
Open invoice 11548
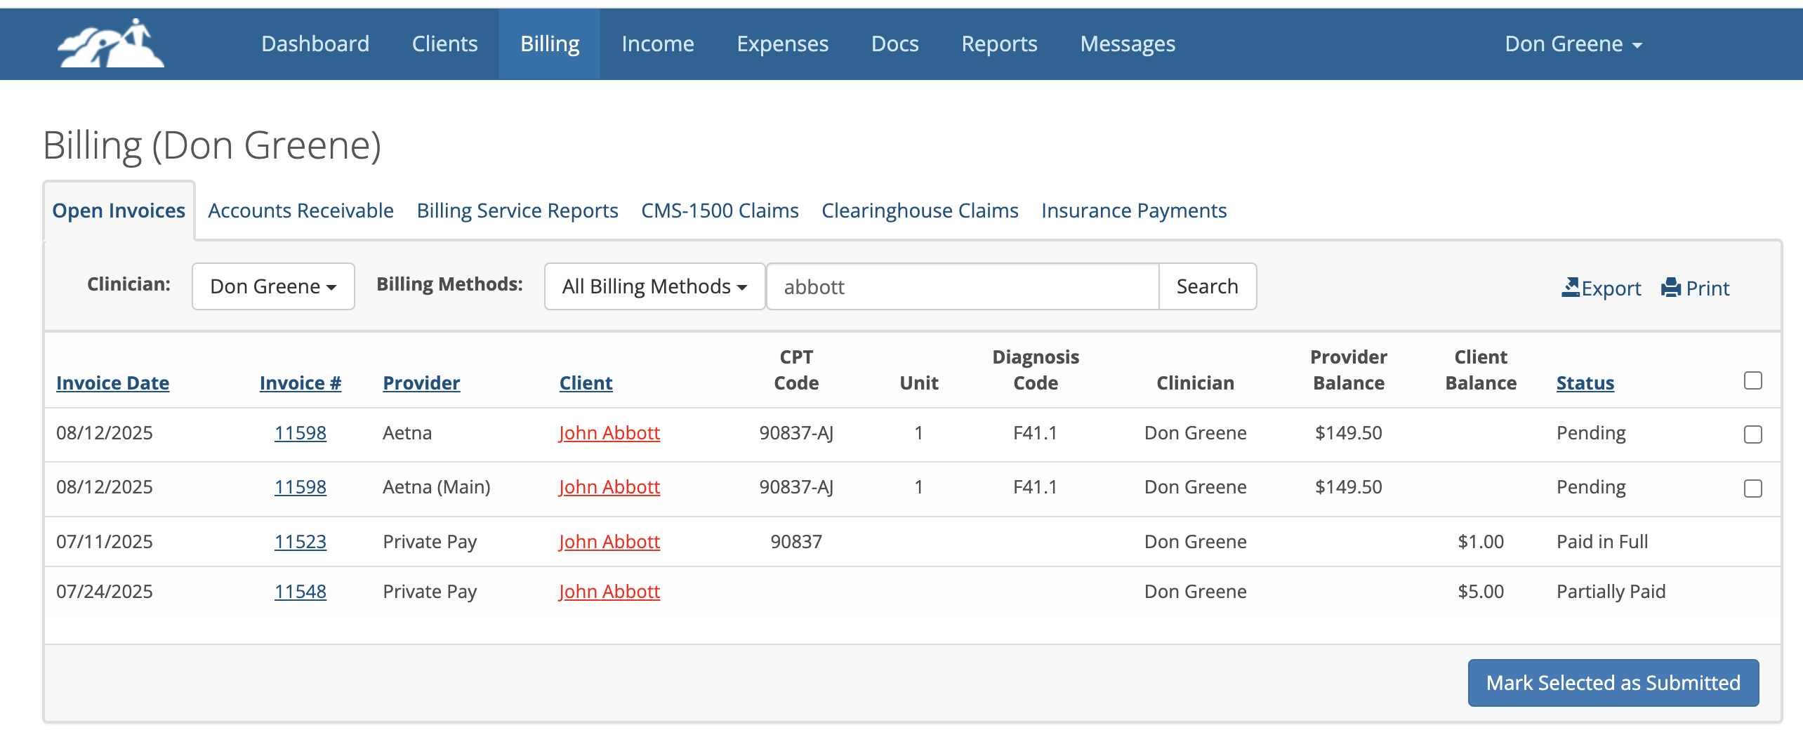click(300, 592)
